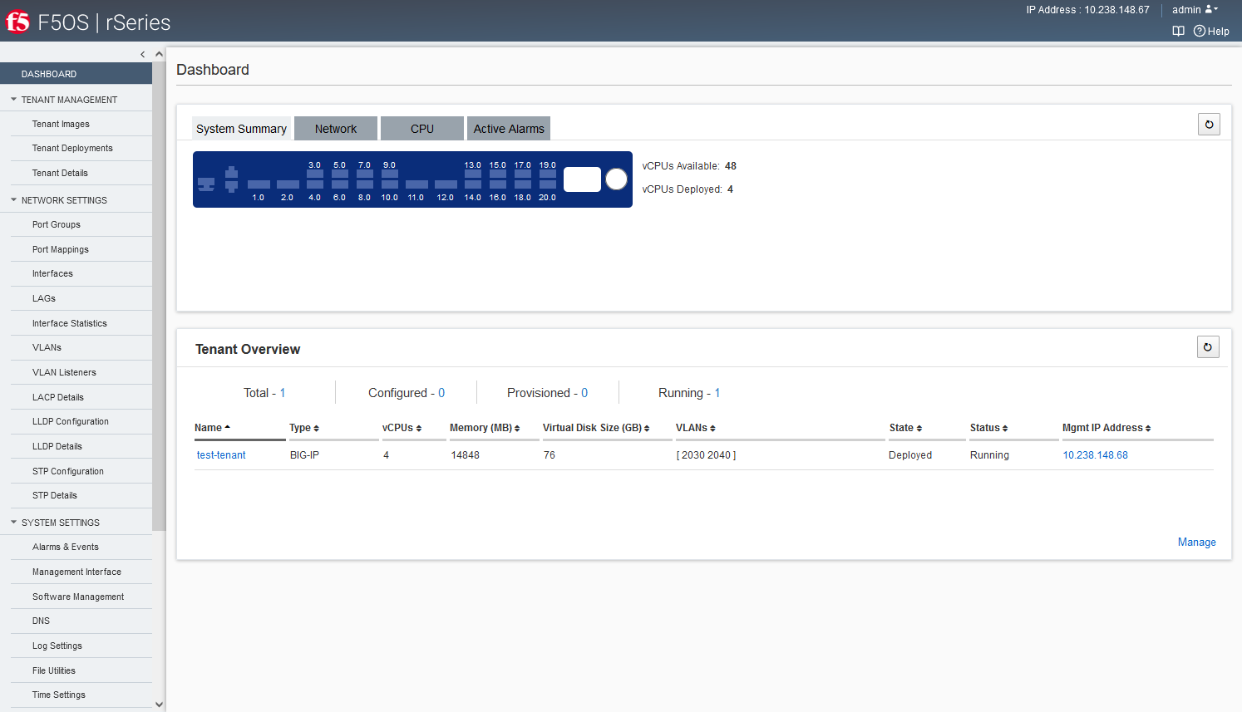Open the documentation book icon
1242x712 pixels.
pos(1178,32)
